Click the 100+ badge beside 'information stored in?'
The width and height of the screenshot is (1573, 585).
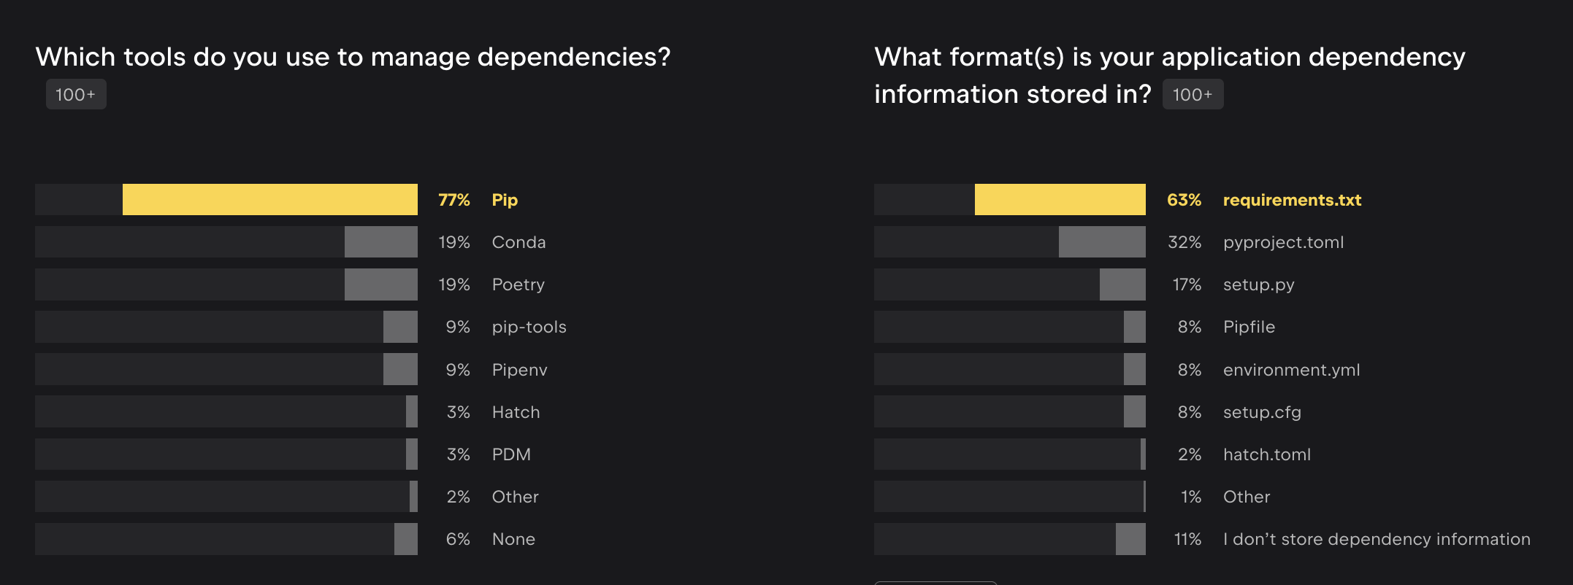tap(1192, 95)
